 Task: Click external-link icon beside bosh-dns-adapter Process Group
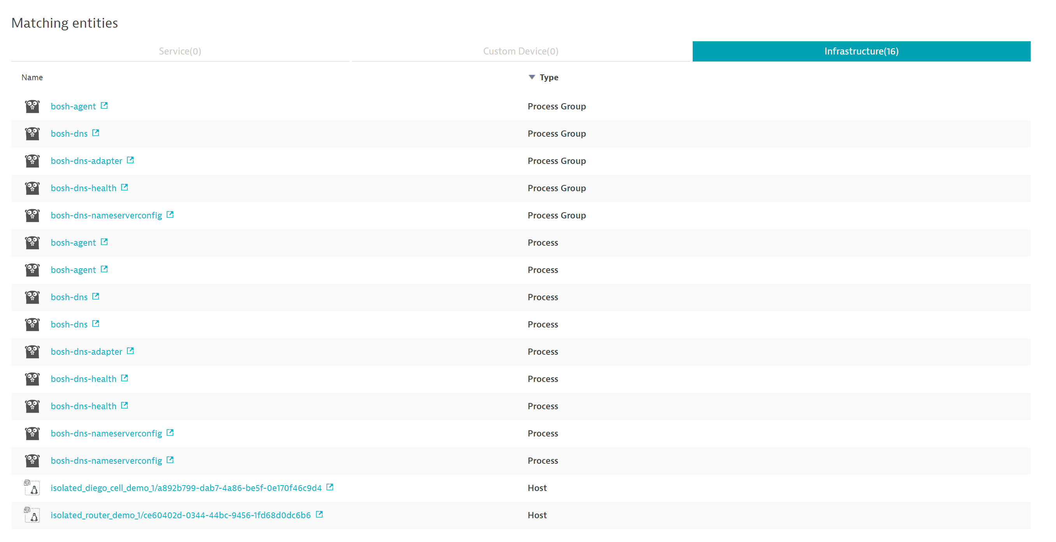coord(130,160)
